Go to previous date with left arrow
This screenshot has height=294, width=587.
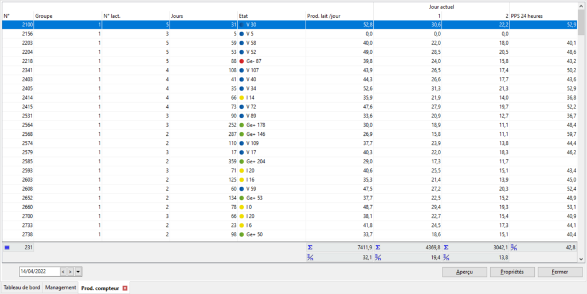pyautogui.click(x=62, y=272)
